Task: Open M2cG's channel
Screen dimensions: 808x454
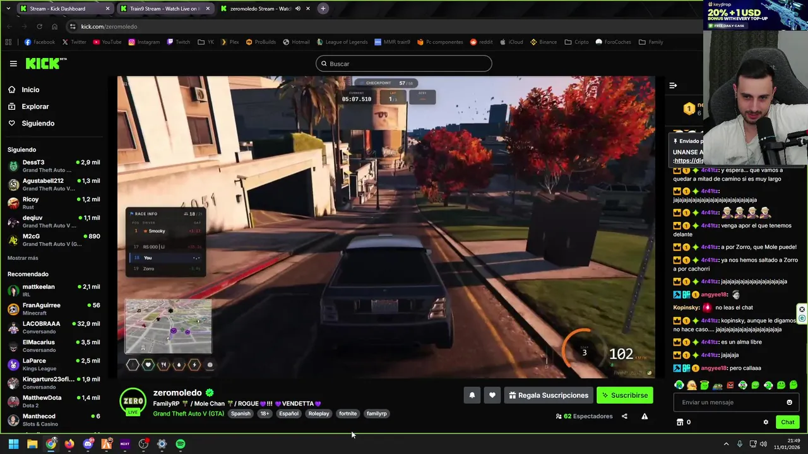Action: pyautogui.click(x=54, y=240)
